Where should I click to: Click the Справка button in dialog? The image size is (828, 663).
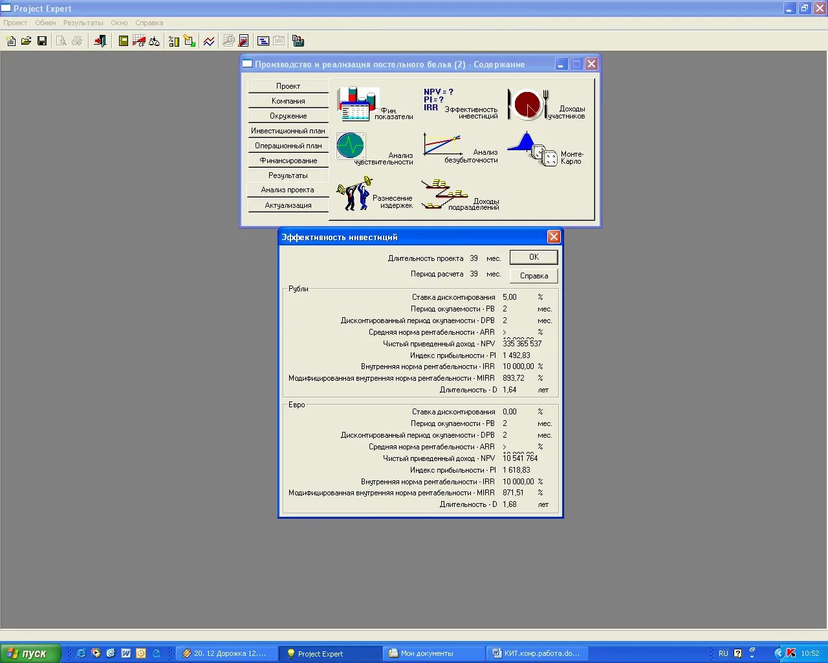(534, 276)
